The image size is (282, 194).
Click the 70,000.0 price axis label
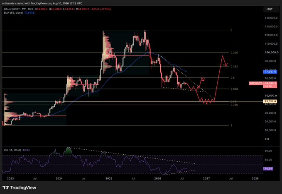point(271,78)
